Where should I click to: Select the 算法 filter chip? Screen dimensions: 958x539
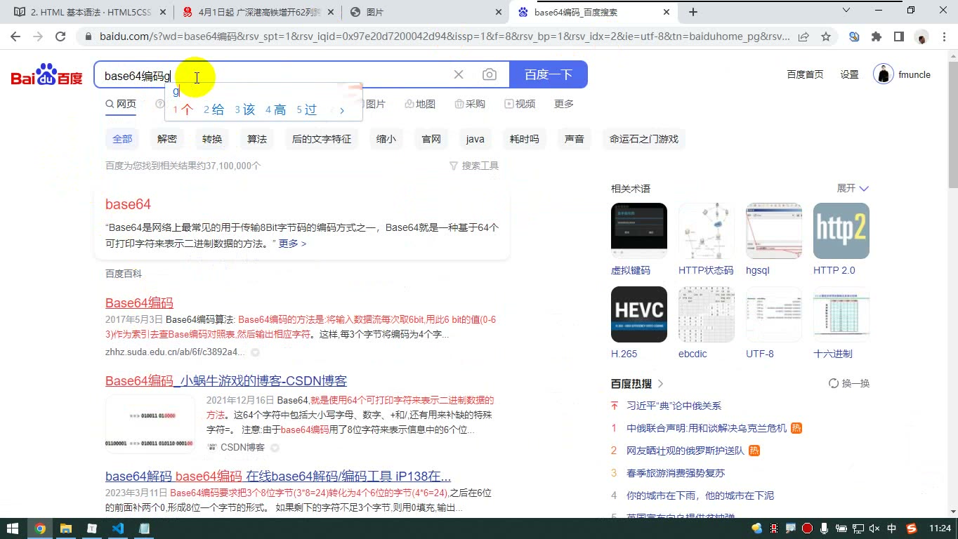257,139
